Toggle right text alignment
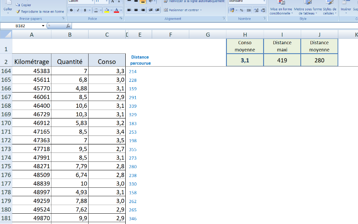Image resolution: width=358 pixels, height=224 pixels. pos(142,10)
